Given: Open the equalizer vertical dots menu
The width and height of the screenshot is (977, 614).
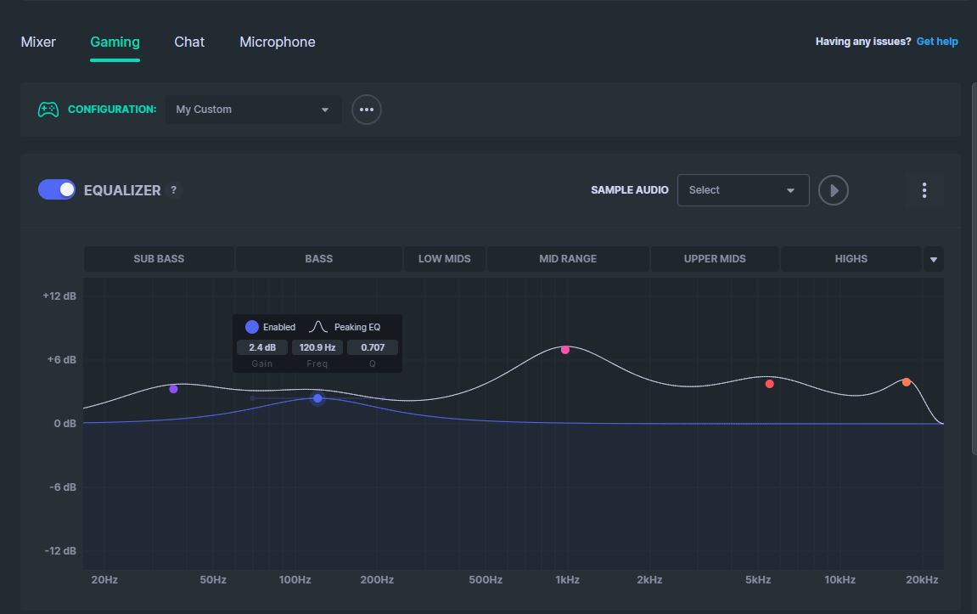Looking at the screenshot, I should pos(924,190).
